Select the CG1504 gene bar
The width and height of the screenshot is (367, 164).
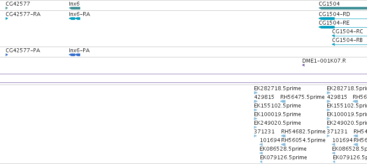(343, 8)
